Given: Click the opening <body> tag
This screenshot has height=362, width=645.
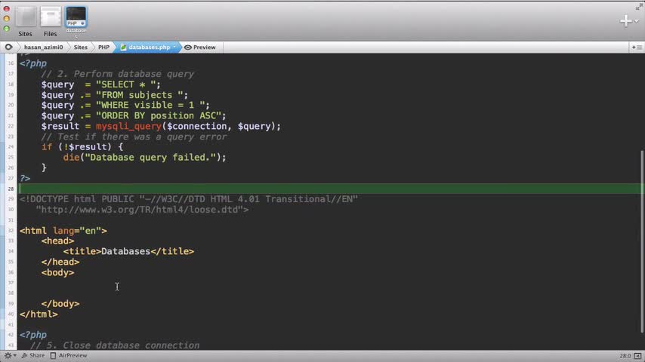Looking at the screenshot, I should tap(57, 272).
